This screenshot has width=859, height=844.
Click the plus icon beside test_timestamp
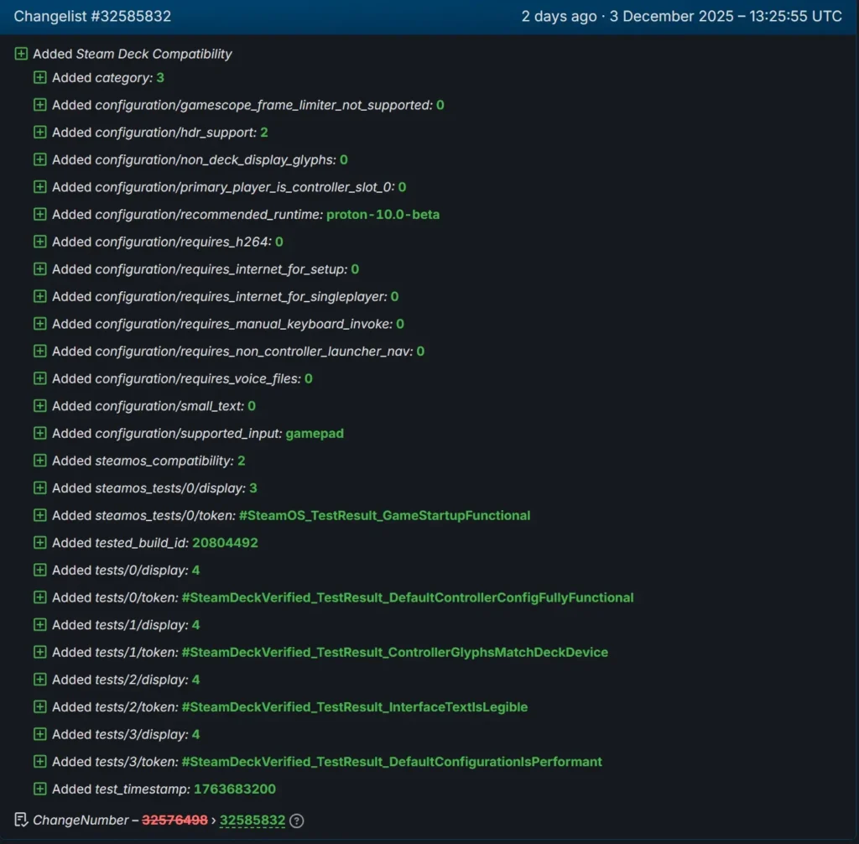(39, 789)
